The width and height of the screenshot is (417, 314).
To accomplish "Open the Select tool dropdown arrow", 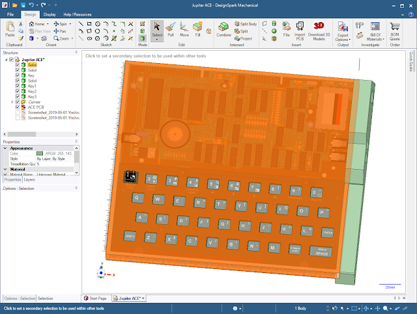I will tap(157, 40).
